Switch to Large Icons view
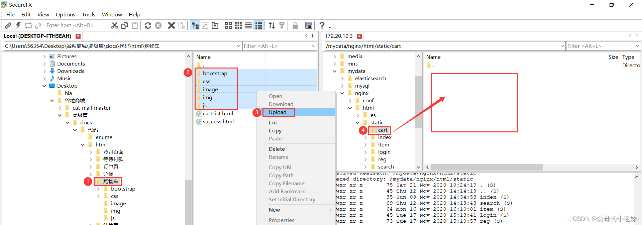This screenshot has width=642, height=225. 228,25
